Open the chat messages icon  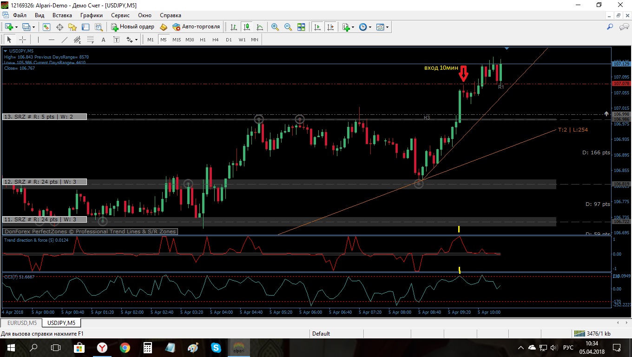pos(624,27)
